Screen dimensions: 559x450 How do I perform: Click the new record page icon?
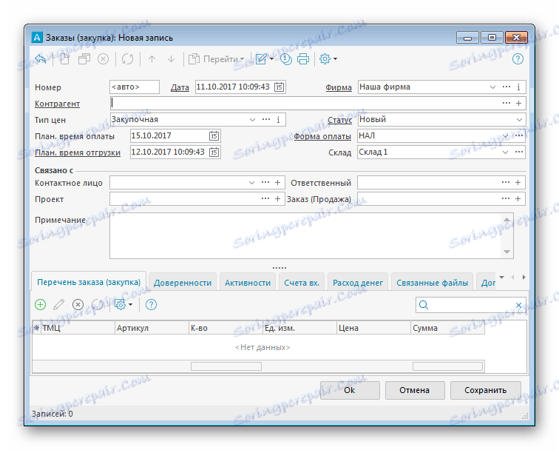point(64,59)
